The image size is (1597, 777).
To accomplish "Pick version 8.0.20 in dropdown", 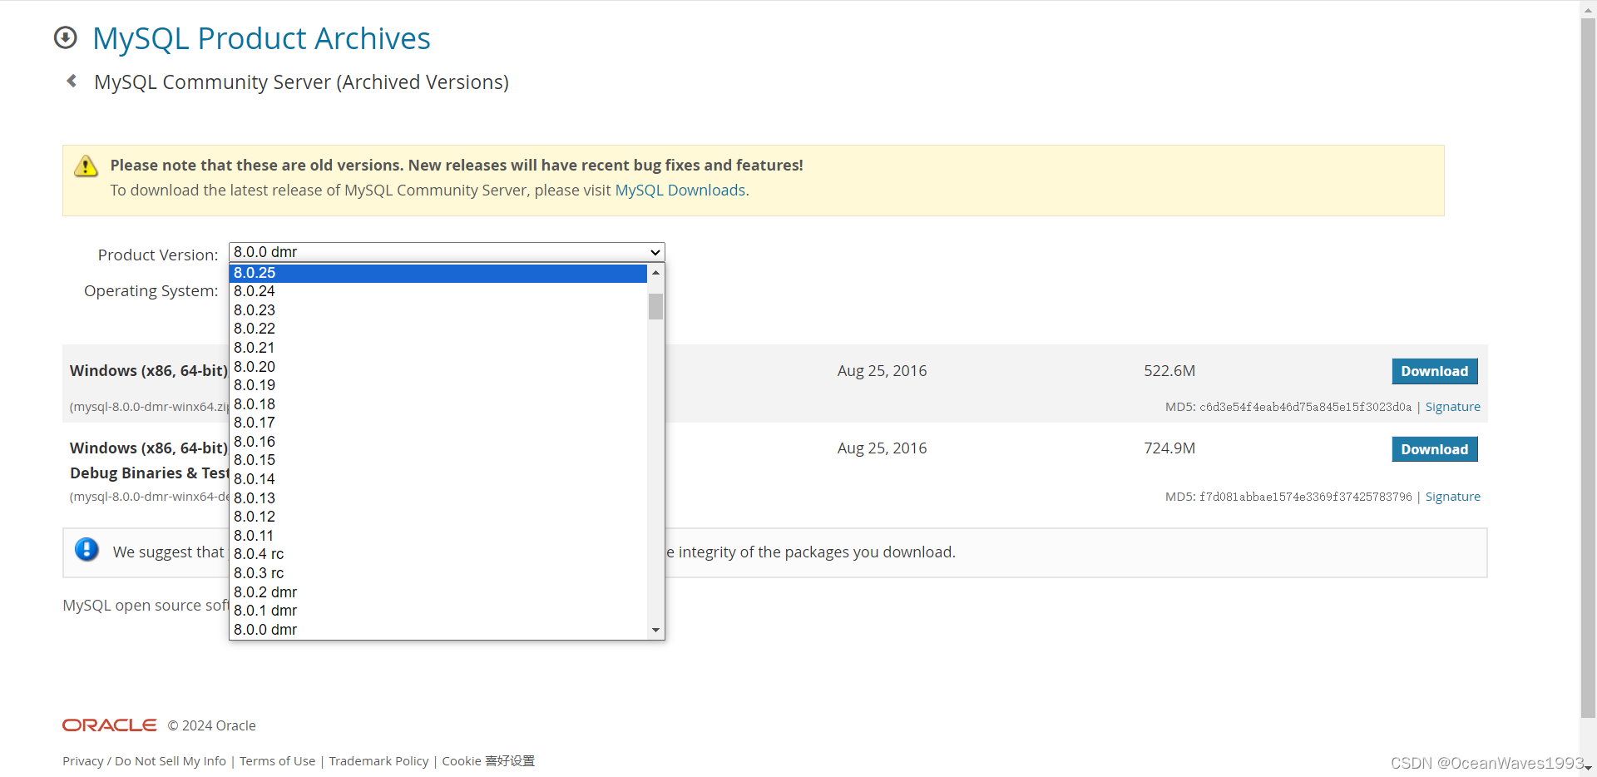I will pos(438,367).
